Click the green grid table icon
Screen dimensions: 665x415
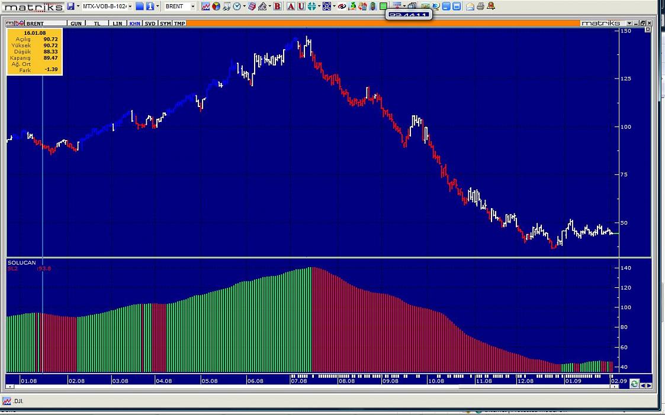384,7
